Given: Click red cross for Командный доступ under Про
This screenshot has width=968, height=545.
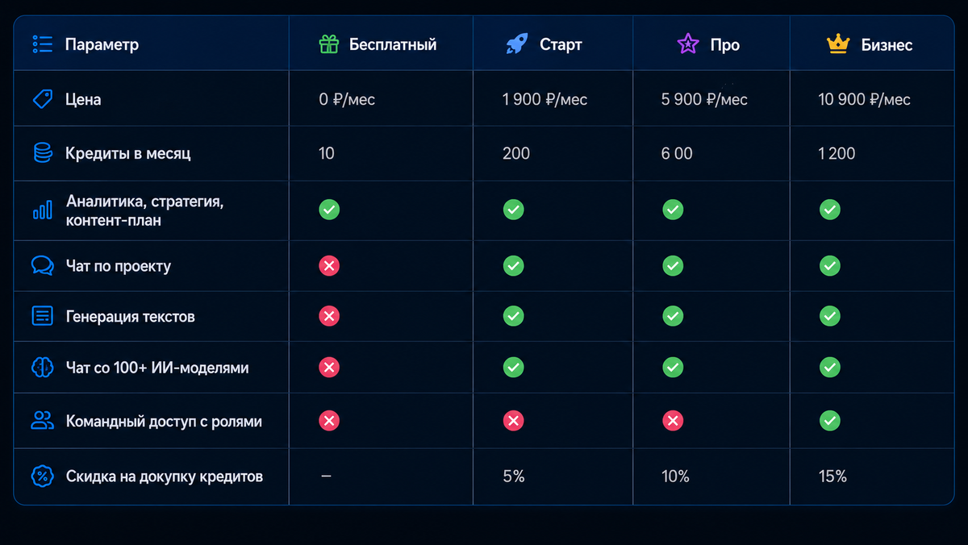Looking at the screenshot, I should tap(673, 420).
